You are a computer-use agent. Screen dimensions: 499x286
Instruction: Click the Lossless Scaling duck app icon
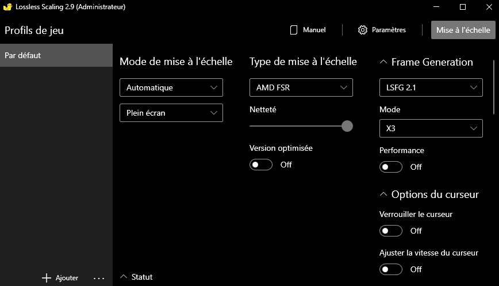[x=7, y=7]
